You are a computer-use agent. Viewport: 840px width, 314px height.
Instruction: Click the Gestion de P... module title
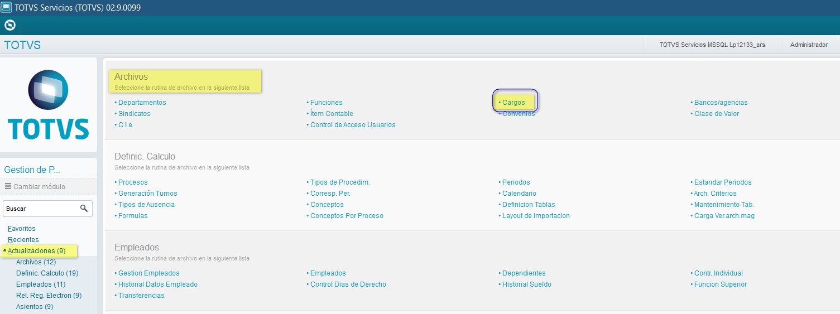tap(32, 170)
